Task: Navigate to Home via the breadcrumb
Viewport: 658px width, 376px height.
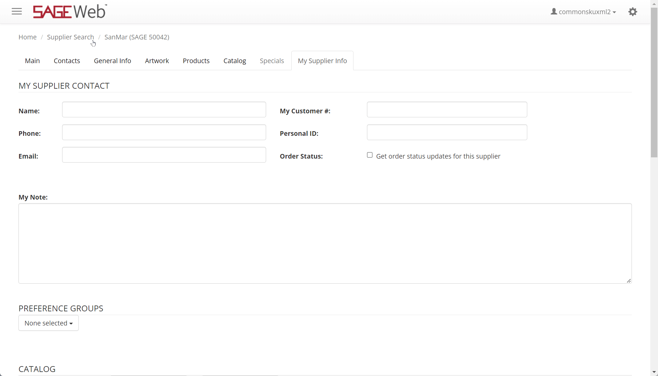Action: click(x=27, y=37)
